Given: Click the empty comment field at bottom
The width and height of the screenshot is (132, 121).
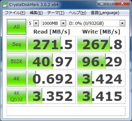Looking at the screenshot, I should [x=66, y=111].
